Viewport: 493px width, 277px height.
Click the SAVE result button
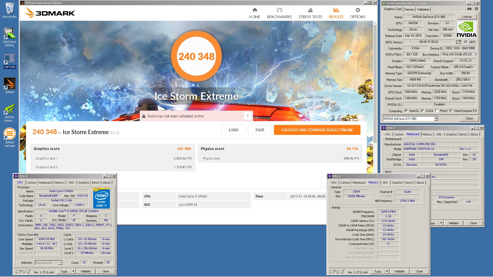click(260, 130)
